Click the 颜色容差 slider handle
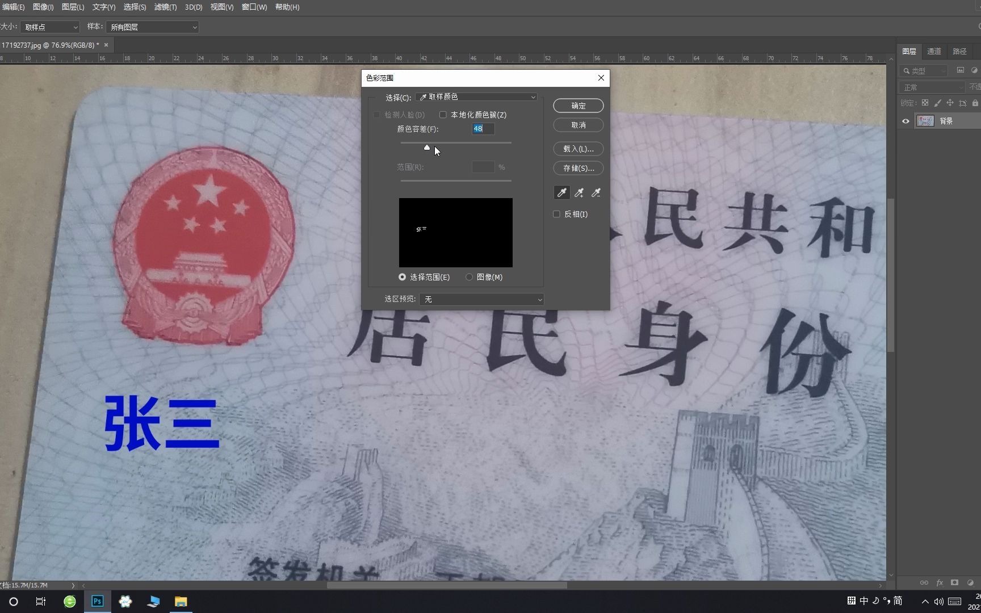The image size is (981, 613). click(x=427, y=147)
